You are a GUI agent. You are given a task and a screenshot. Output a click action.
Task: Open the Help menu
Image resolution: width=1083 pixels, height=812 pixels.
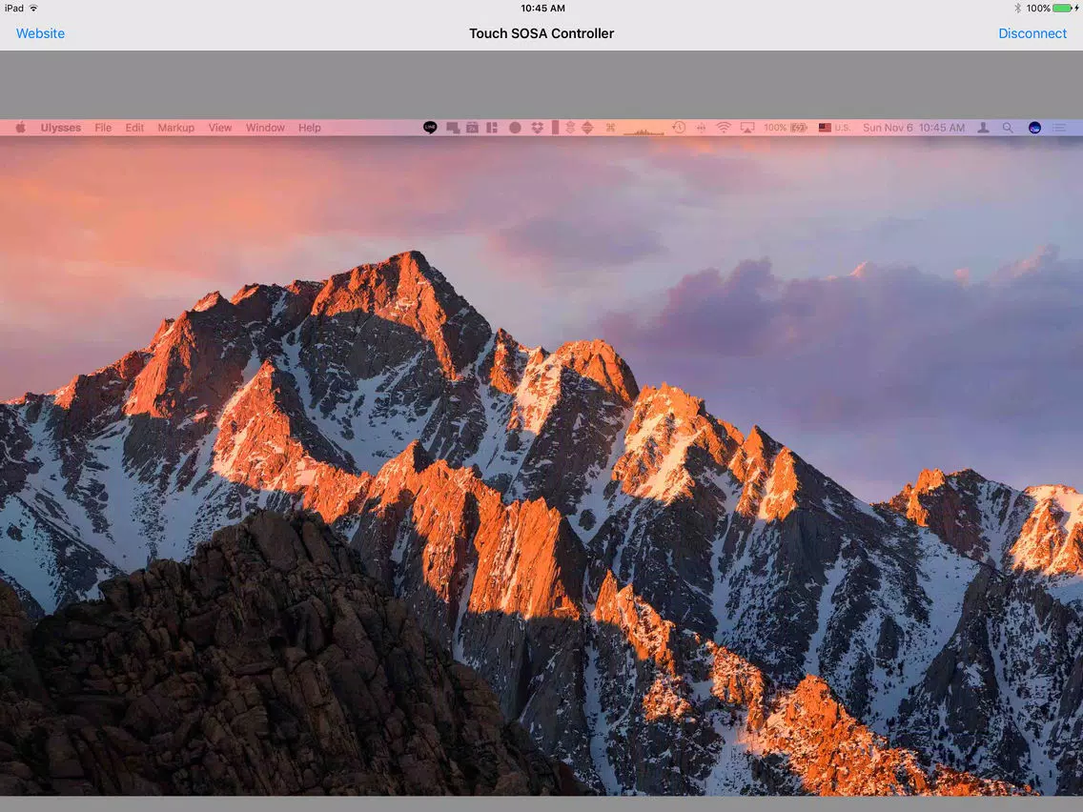click(x=310, y=128)
